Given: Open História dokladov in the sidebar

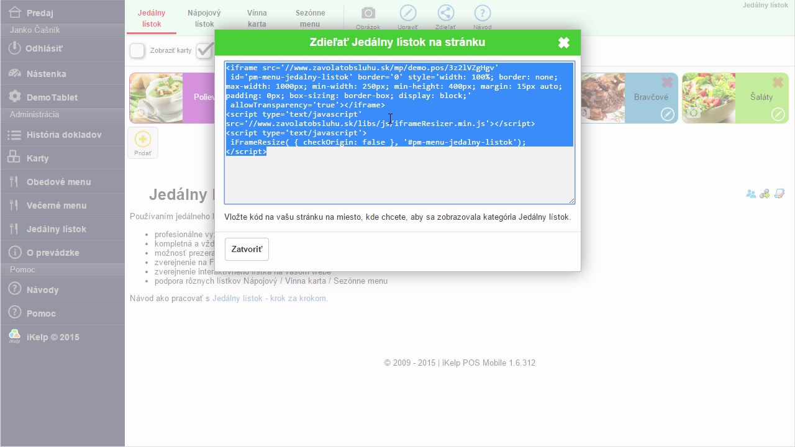Looking at the screenshot, I should (62, 135).
